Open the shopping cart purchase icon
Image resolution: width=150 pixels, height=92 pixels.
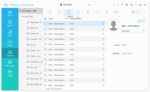pos(113,5)
